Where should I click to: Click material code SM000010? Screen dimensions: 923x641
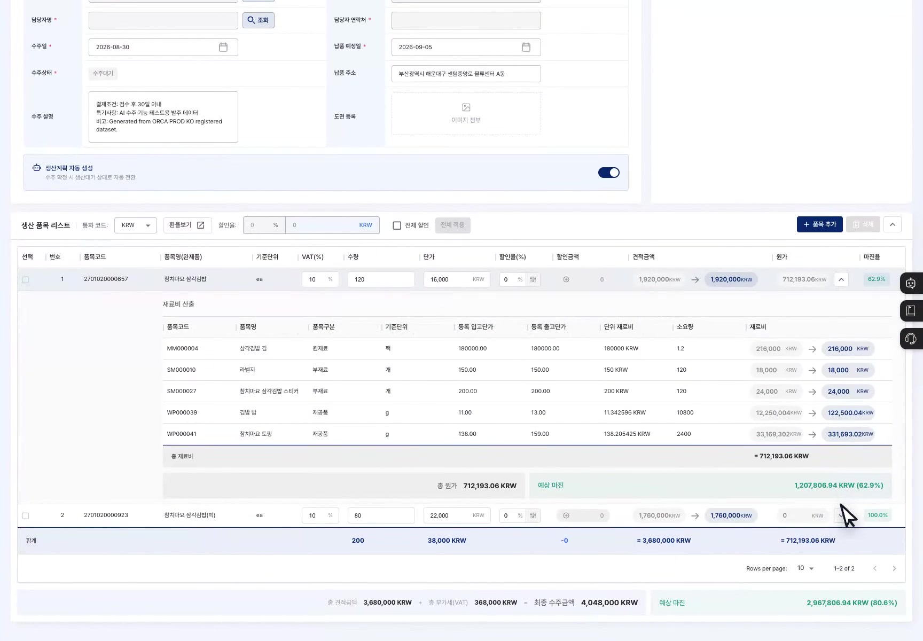click(182, 370)
